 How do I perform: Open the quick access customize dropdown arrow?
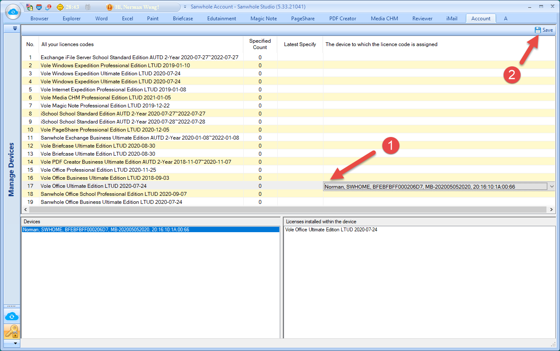point(185,7)
